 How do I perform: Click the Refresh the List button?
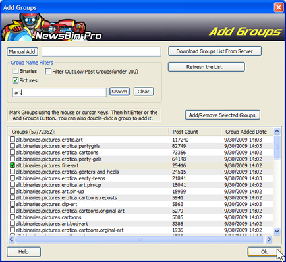206,67
